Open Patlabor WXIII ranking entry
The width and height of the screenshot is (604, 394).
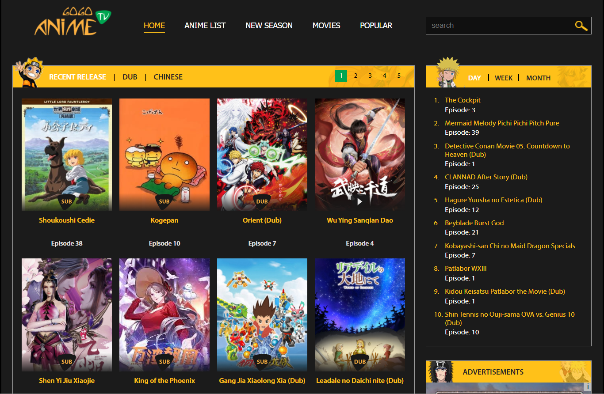(466, 269)
